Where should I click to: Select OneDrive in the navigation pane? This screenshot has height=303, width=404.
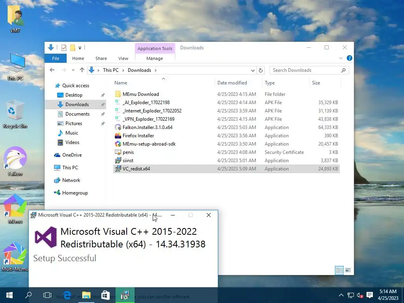coord(68,155)
